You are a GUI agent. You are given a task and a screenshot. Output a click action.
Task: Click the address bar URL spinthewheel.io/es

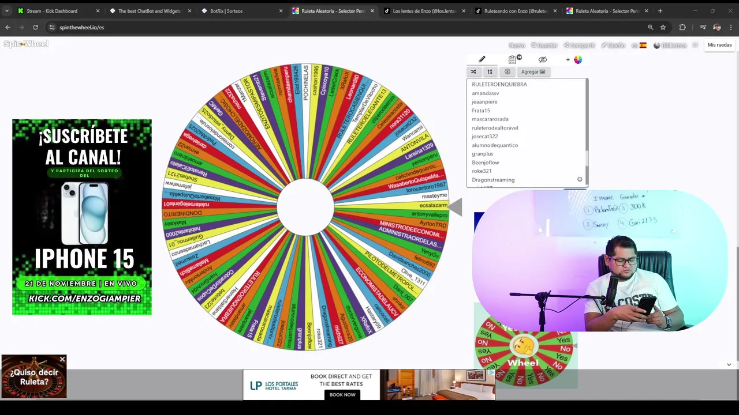[x=82, y=27]
